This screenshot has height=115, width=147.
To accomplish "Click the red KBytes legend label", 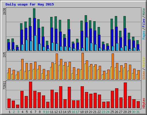I will point(144,103).
